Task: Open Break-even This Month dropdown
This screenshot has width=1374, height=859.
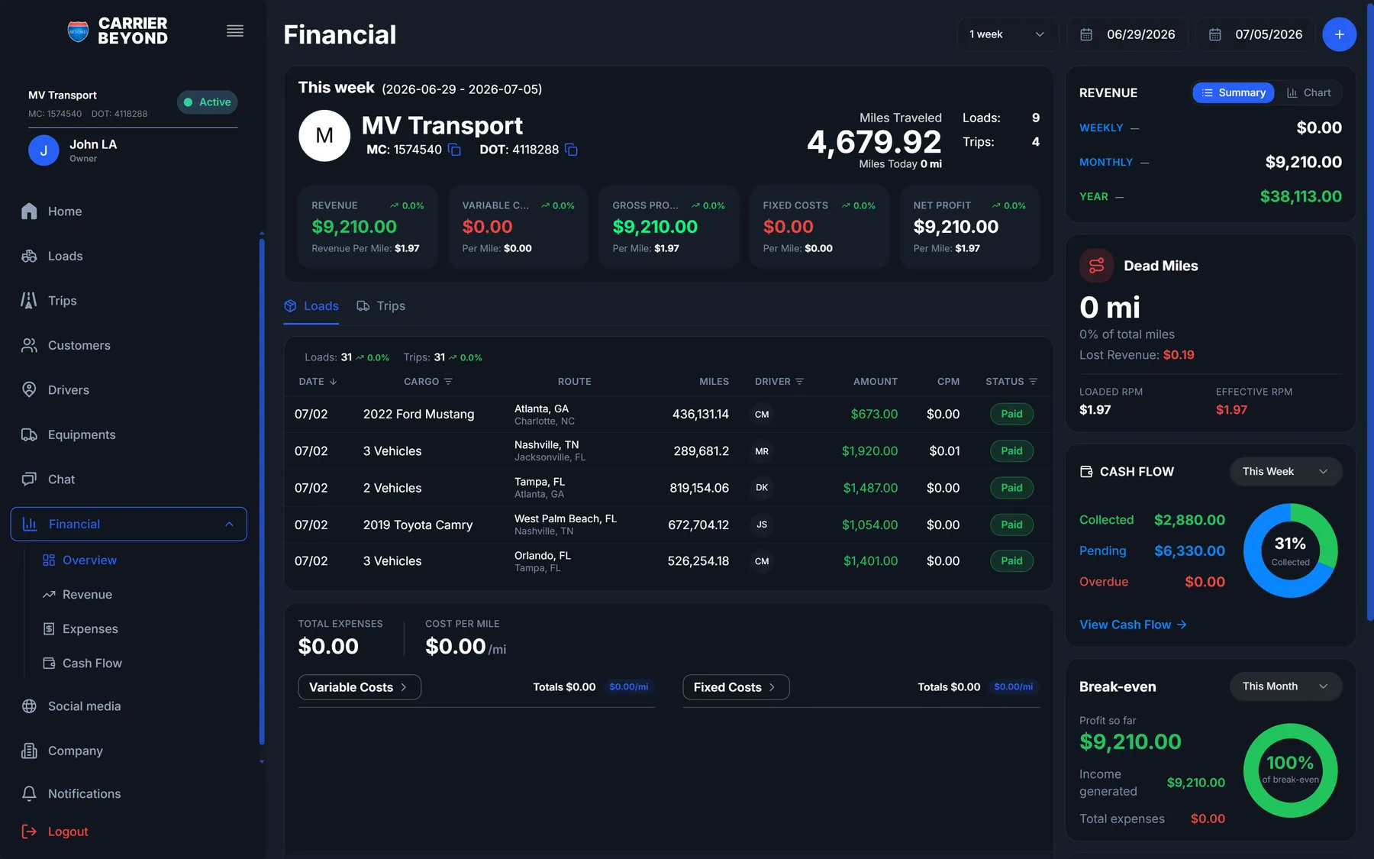Action: [x=1285, y=686]
